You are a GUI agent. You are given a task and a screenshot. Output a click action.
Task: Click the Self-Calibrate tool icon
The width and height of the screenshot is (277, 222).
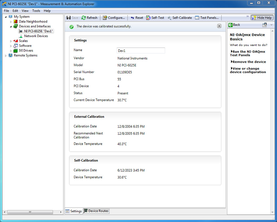pyautogui.click(x=170, y=18)
